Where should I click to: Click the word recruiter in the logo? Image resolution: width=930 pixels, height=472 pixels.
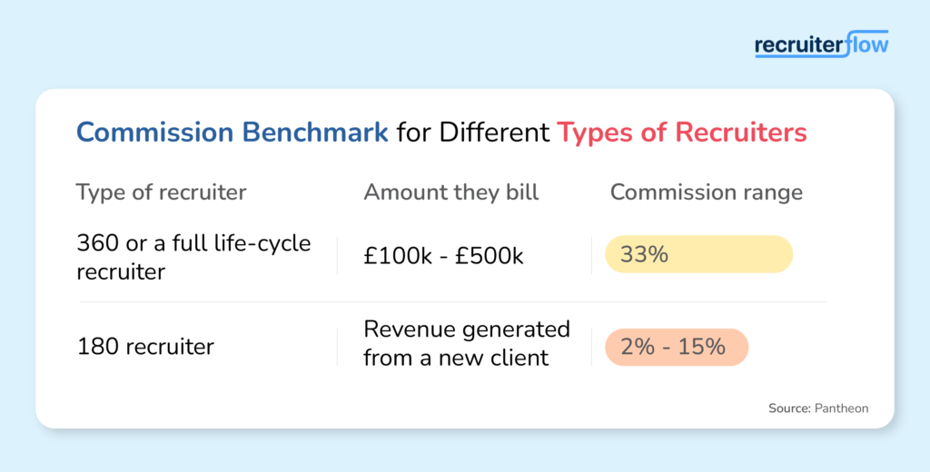click(x=799, y=45)
